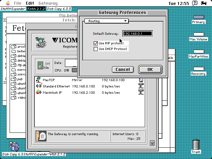The image size is (212, 159).
Task: Open the application switcher menu icon
Action: point(204,3)
